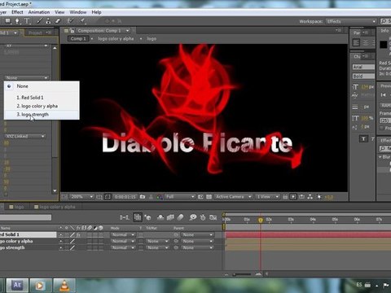Enable Motion Blur for timeline
The width and height of the screenshot is (391, 293).
[180, 217]
